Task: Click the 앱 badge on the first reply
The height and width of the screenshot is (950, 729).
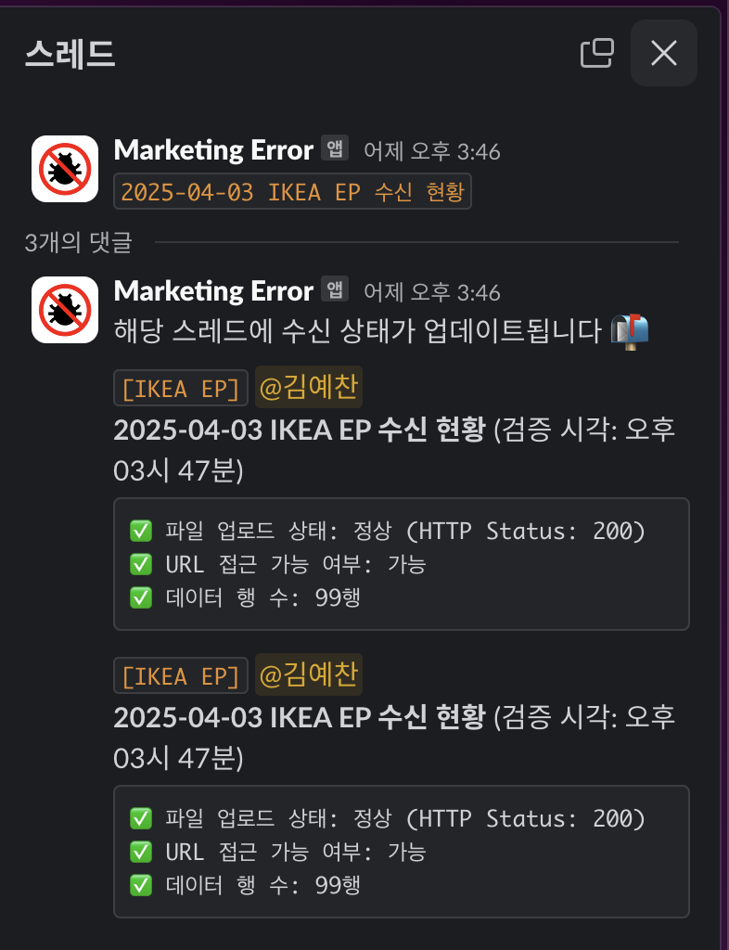Action: pos(335,289)
